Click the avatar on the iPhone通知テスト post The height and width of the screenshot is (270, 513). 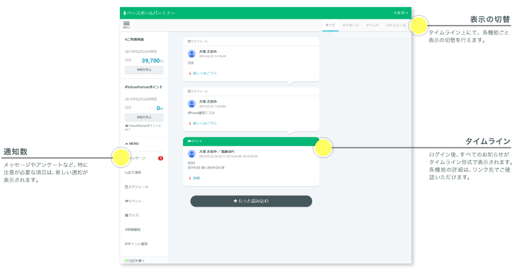click(192, 103)
